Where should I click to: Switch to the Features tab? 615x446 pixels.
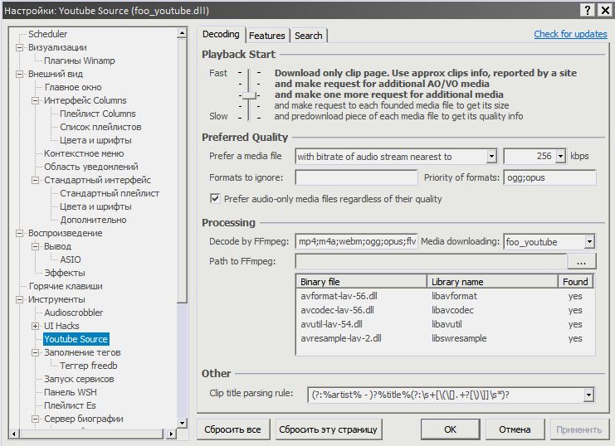click(267, 36)
